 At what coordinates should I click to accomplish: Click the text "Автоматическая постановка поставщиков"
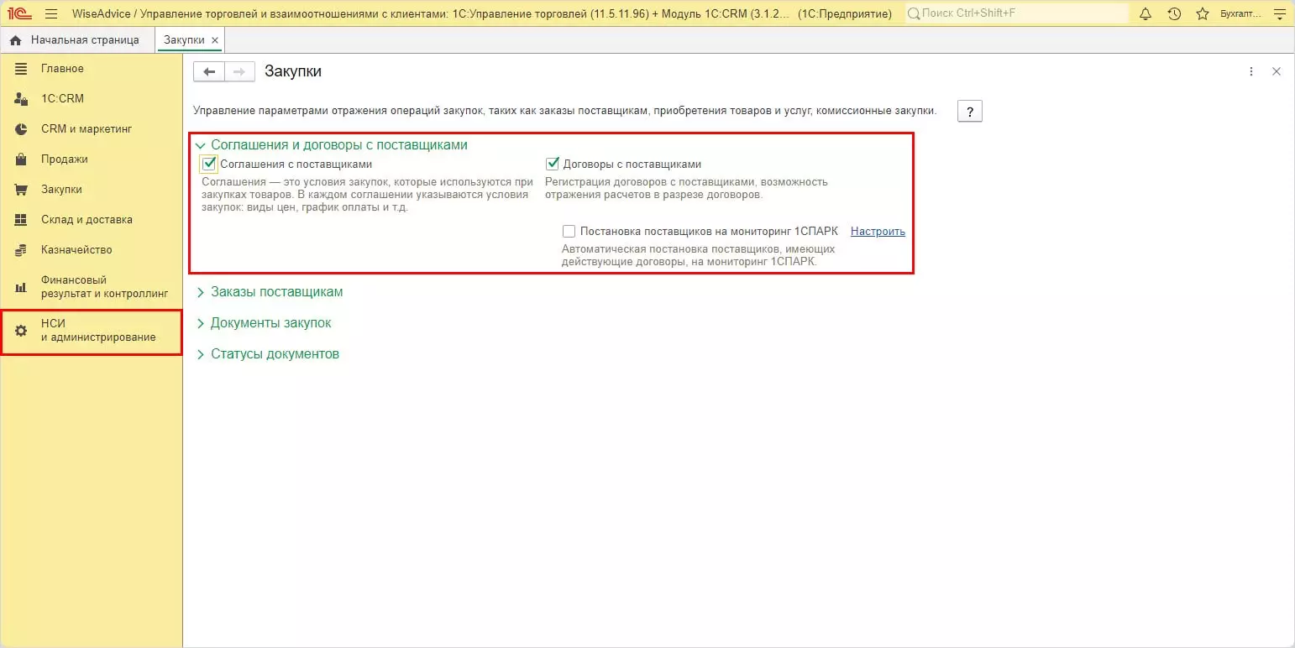(x=698, y=255)
